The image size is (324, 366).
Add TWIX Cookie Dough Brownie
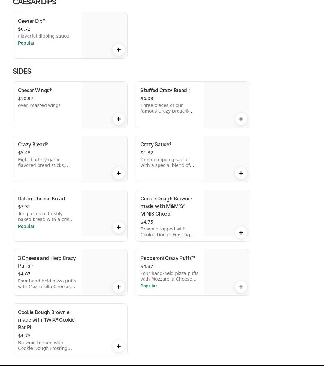(119, 346)
